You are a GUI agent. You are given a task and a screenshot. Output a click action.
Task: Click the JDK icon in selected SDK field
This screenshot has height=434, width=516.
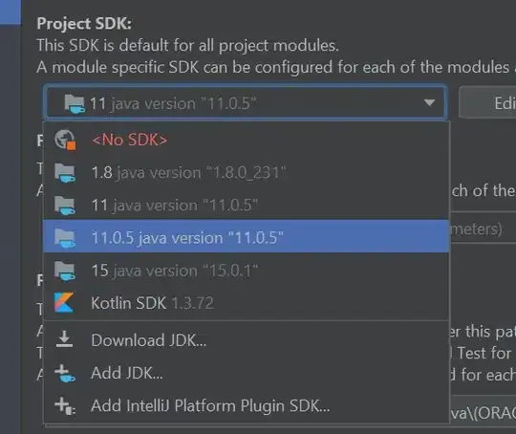(x=75, y=104)
